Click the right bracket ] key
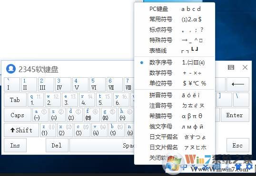Viewport: 256px width, 176px height. pos(224,100)
